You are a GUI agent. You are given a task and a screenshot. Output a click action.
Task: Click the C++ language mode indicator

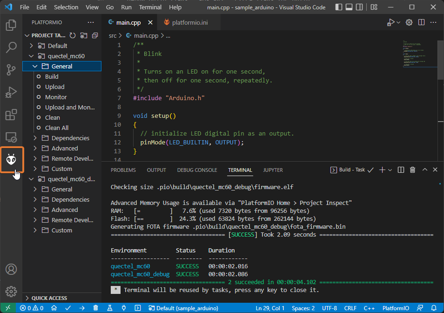point(369,308)
